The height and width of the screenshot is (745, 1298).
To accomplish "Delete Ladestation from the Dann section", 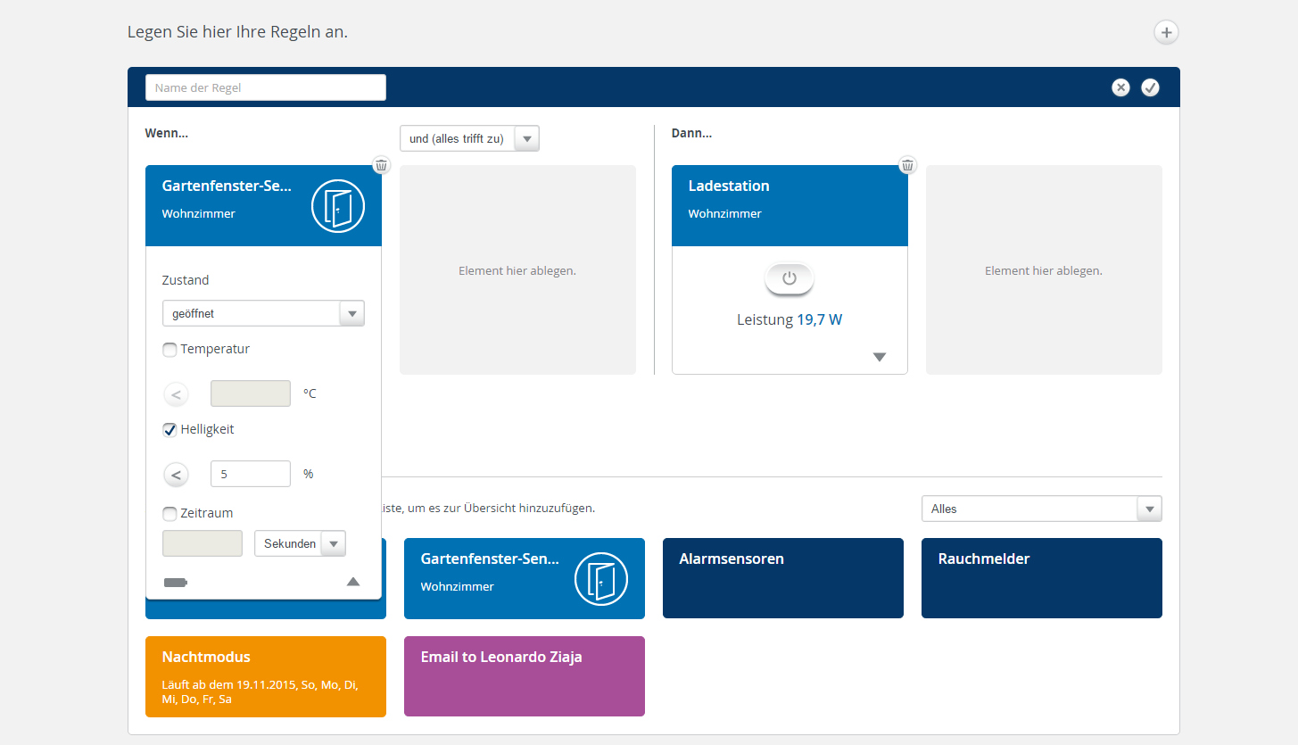I will pyautogui.click(x=907, y=165).
